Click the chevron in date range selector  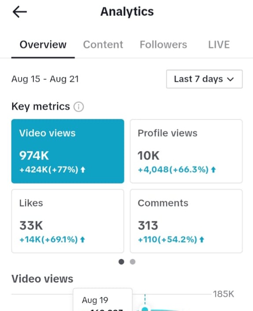(231, 79)
